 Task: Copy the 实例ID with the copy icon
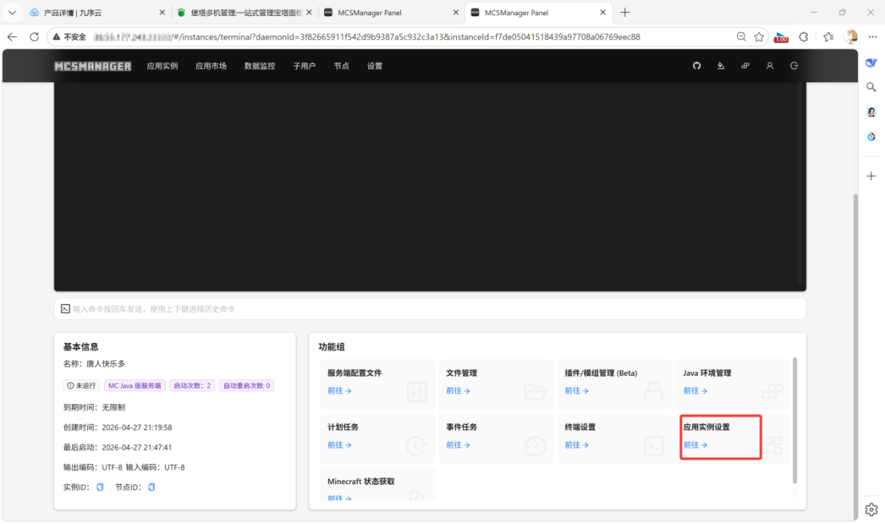100,487
